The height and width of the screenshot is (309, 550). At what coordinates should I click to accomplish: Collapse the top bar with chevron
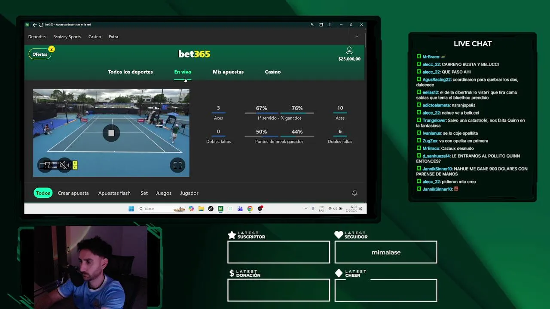[357, 36]
